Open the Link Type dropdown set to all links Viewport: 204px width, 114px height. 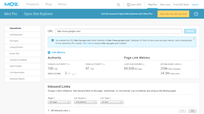click(112, 102)
